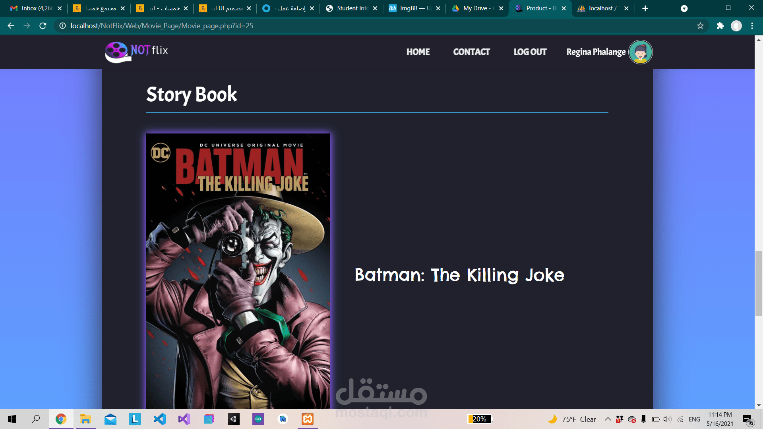Expand tab search dropdown arrow
Viewport: 763px width, 429px height.
click(x=684, y=8)
